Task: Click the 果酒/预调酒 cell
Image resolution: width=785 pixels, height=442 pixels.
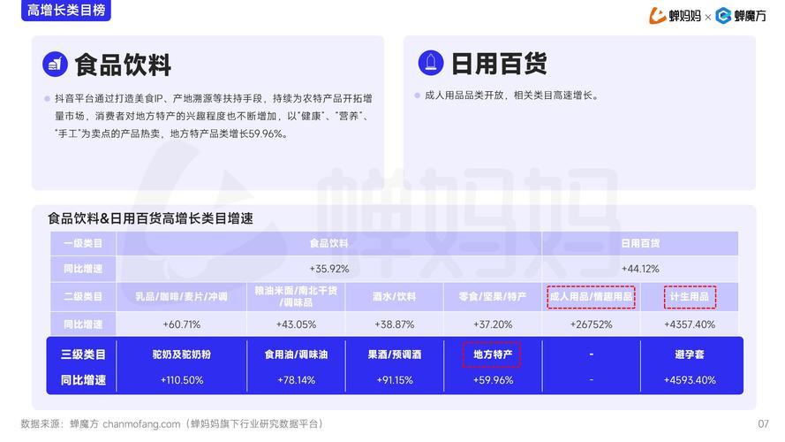Action: [x=395, y=354]
